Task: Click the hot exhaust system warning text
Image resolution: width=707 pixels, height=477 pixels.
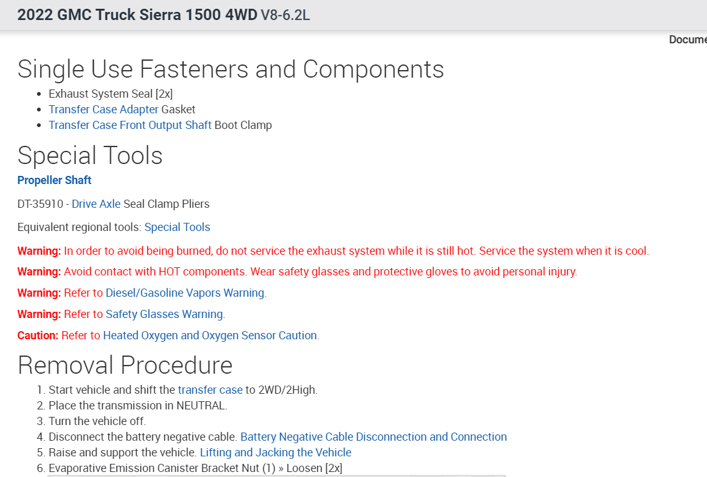Action: click(x=356, y=251)
